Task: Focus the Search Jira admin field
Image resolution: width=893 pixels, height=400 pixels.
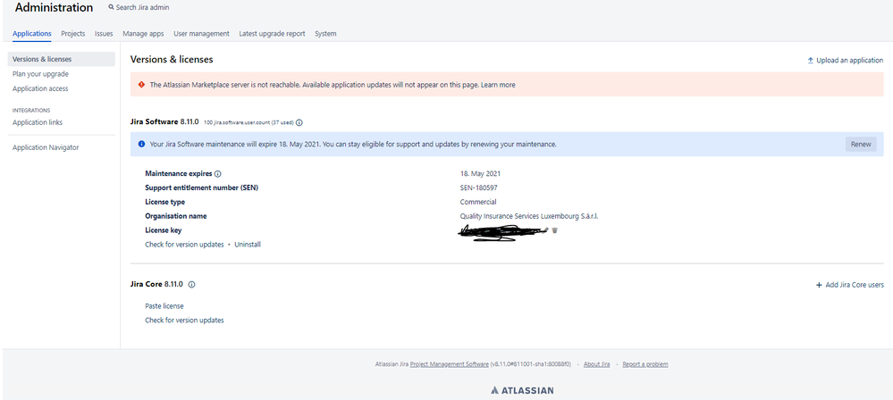Action: [x=142, y=7]
